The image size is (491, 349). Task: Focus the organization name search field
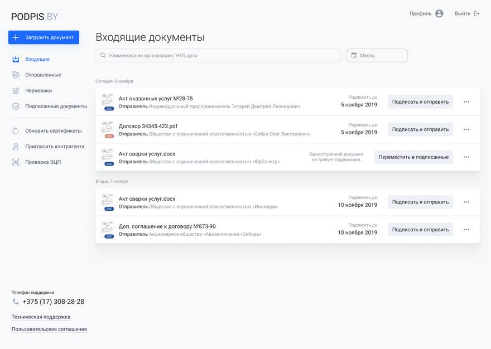click(x=223, y=56)
